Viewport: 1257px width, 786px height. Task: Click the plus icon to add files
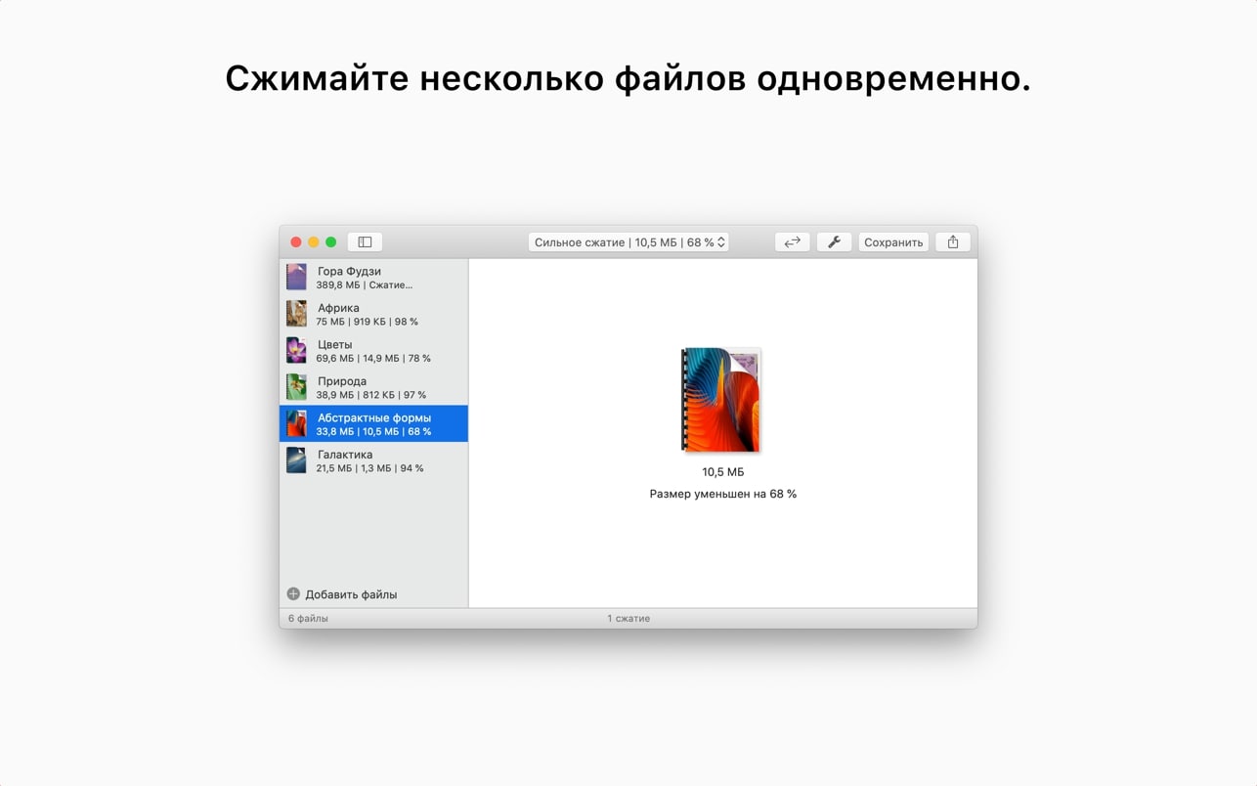click(293, 594)
